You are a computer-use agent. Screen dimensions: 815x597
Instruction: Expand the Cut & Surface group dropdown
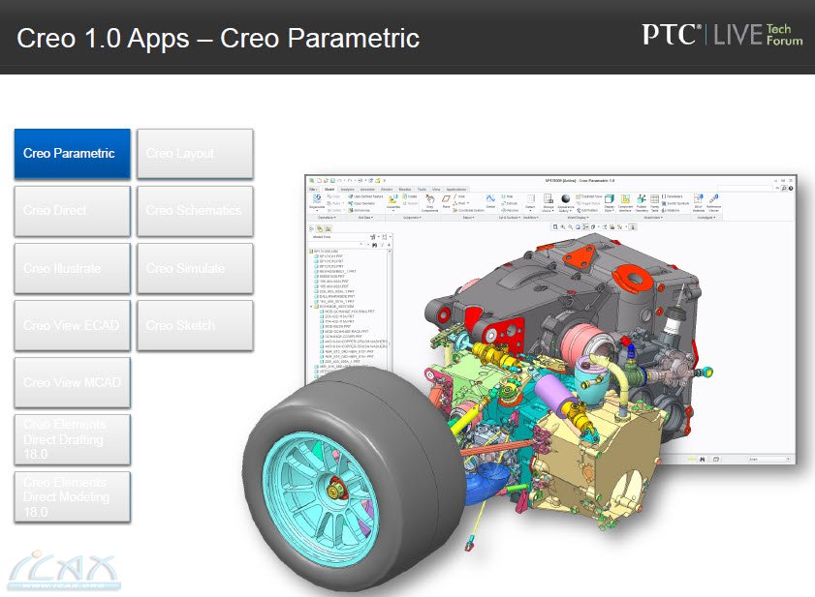[510, 218]
